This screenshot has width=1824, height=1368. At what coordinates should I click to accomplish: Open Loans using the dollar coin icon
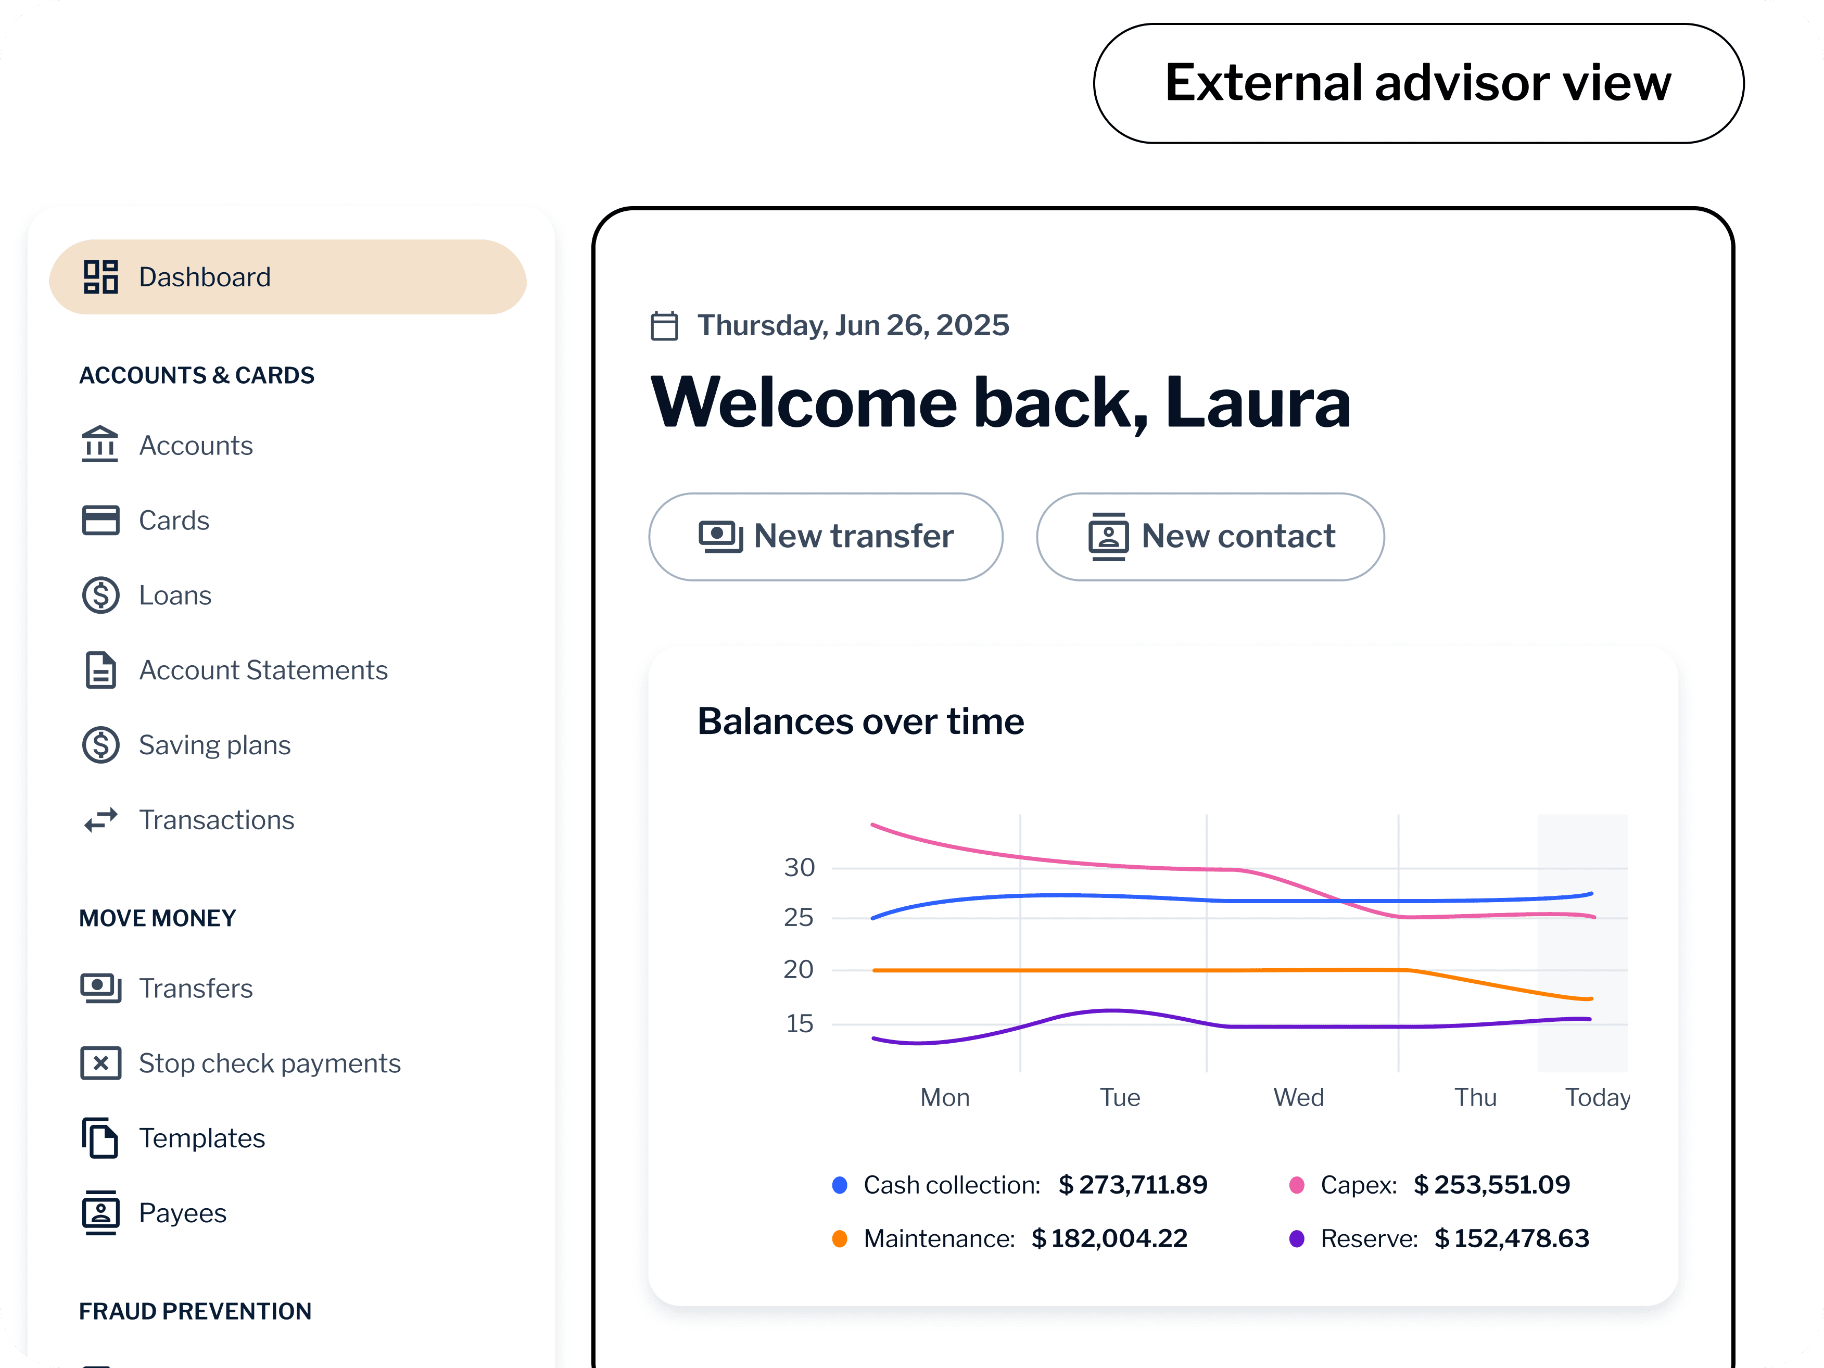(100, 596)
